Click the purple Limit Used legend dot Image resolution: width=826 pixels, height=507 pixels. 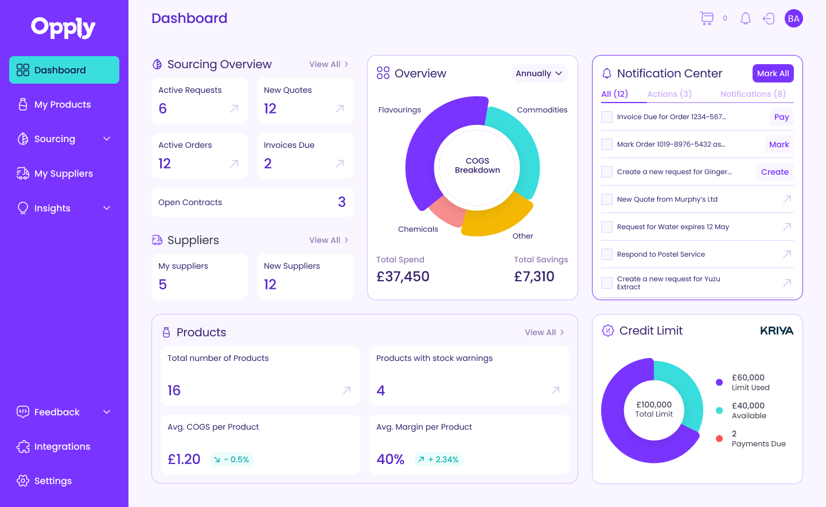[719, 382]
